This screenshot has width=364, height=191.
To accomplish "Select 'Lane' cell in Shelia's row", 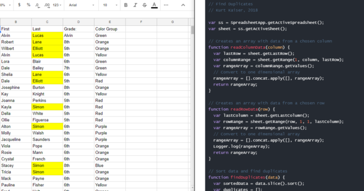I will click(47, 74).
